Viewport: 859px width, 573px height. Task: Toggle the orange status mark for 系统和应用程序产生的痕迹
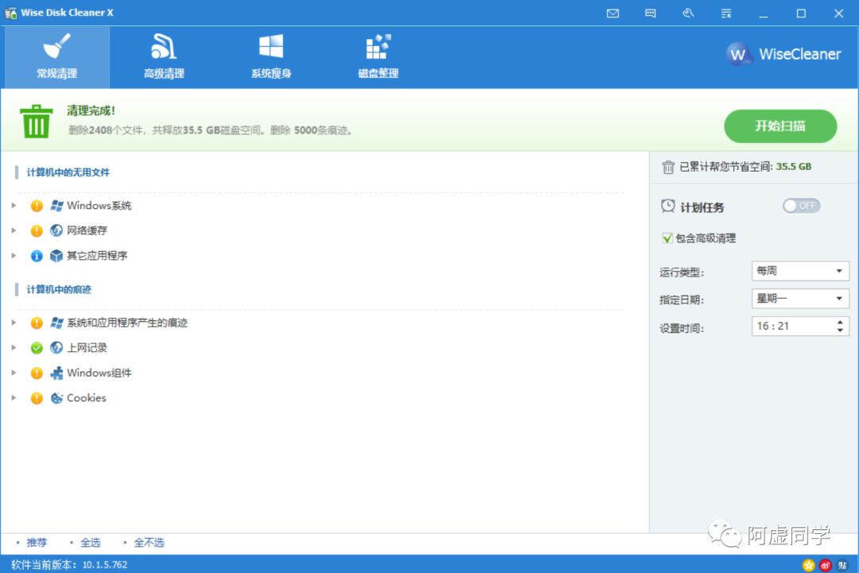coord(37,323)
